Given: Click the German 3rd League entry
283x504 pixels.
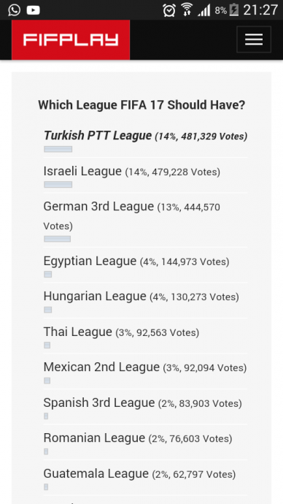Looking at the screenshot, I should coord(131,216).
